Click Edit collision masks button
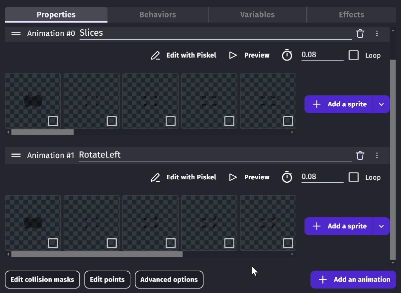Image resolution: width=401 pixels, height=293 pixels. pos(42,280)
